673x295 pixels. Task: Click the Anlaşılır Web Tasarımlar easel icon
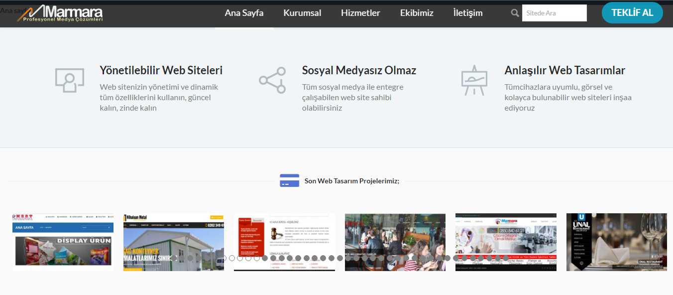pos(474,80)
